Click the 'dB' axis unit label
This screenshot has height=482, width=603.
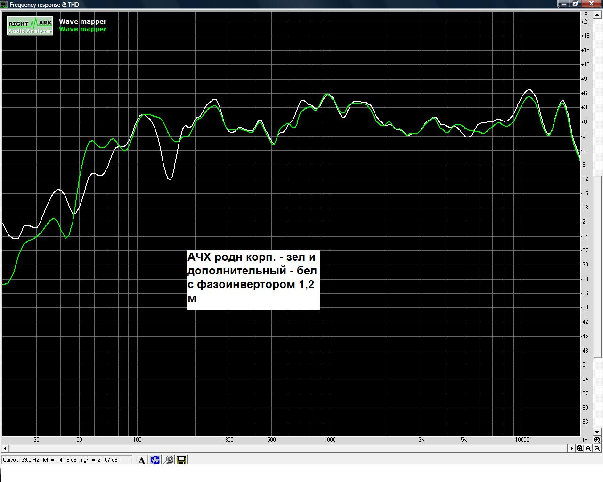[x=585, y=15]
